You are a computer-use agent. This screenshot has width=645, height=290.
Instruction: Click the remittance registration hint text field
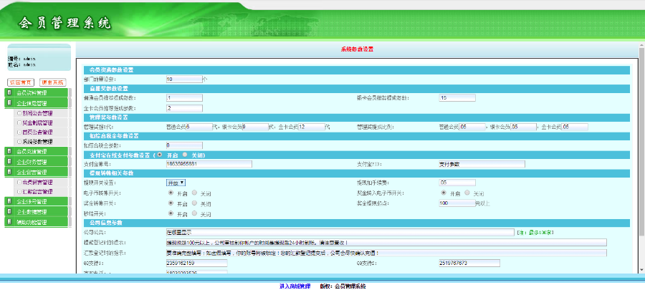tap(386, 253)
